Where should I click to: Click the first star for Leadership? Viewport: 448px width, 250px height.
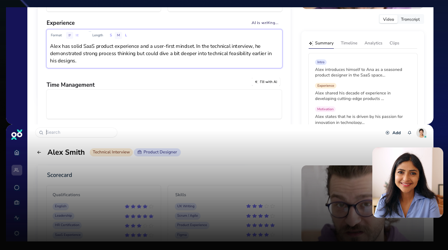point(127,216)
